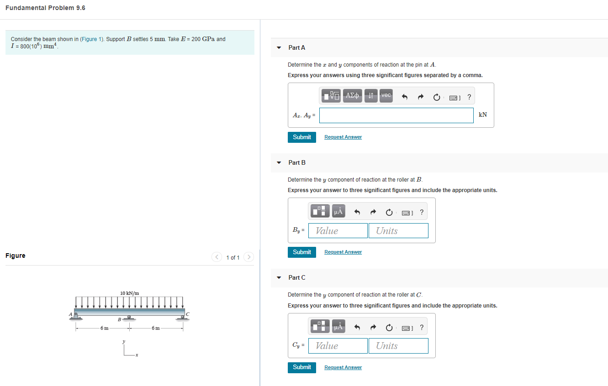
Task: Open templates tool in Part B toolbar
Action: [320, 211]
